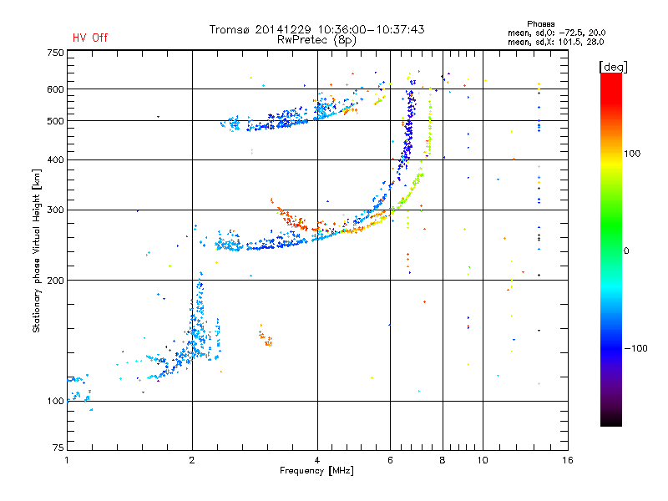The width and height of the screenshot is (668, 501).
Task: Click the x-axis label "16"
Action: [x=568, y=460]
